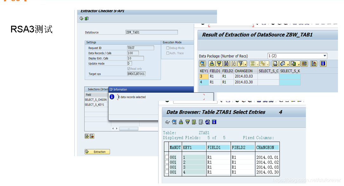Image resolution: width=344 pixels, height=186 pixels.
Task: Select row checkbox for KEY1 value 2 in ZTAB1
Action: point(167,162)
